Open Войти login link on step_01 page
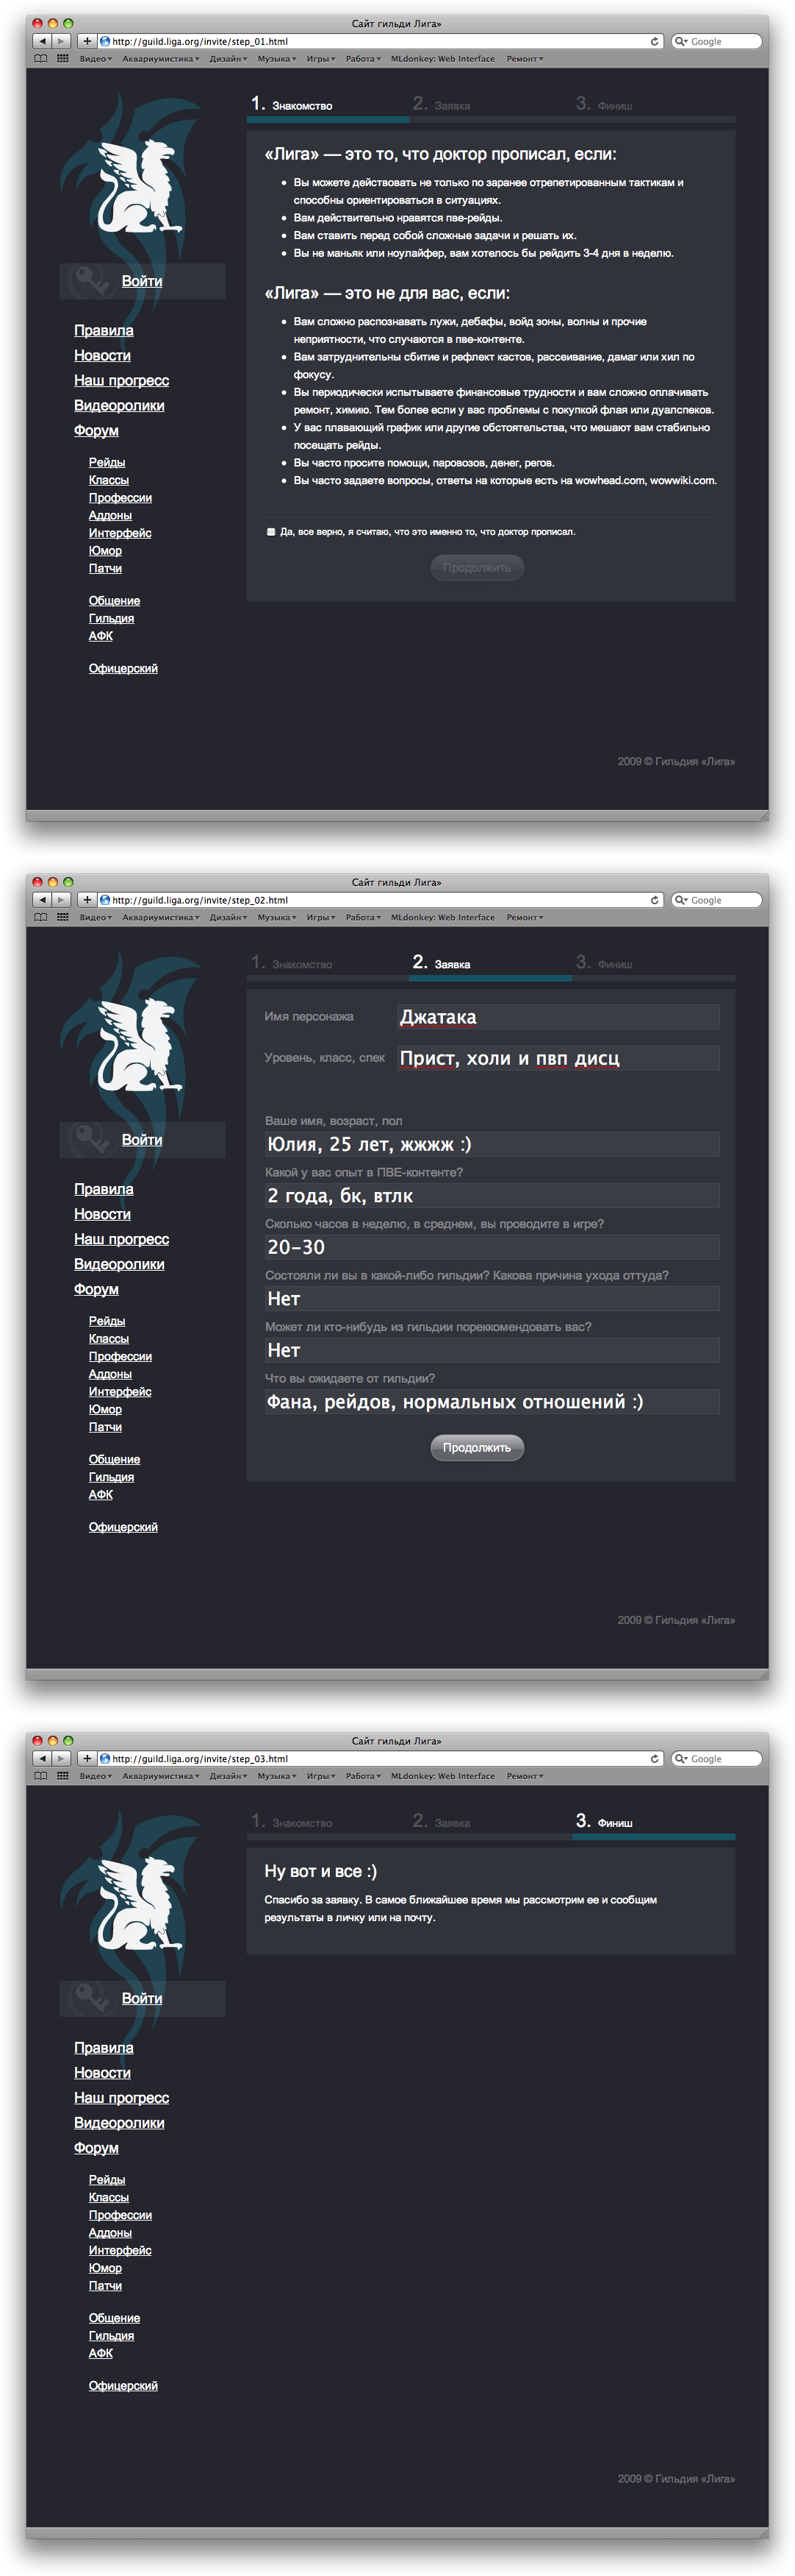Viewport: 795px width, 2576px height. pos(142,281)
